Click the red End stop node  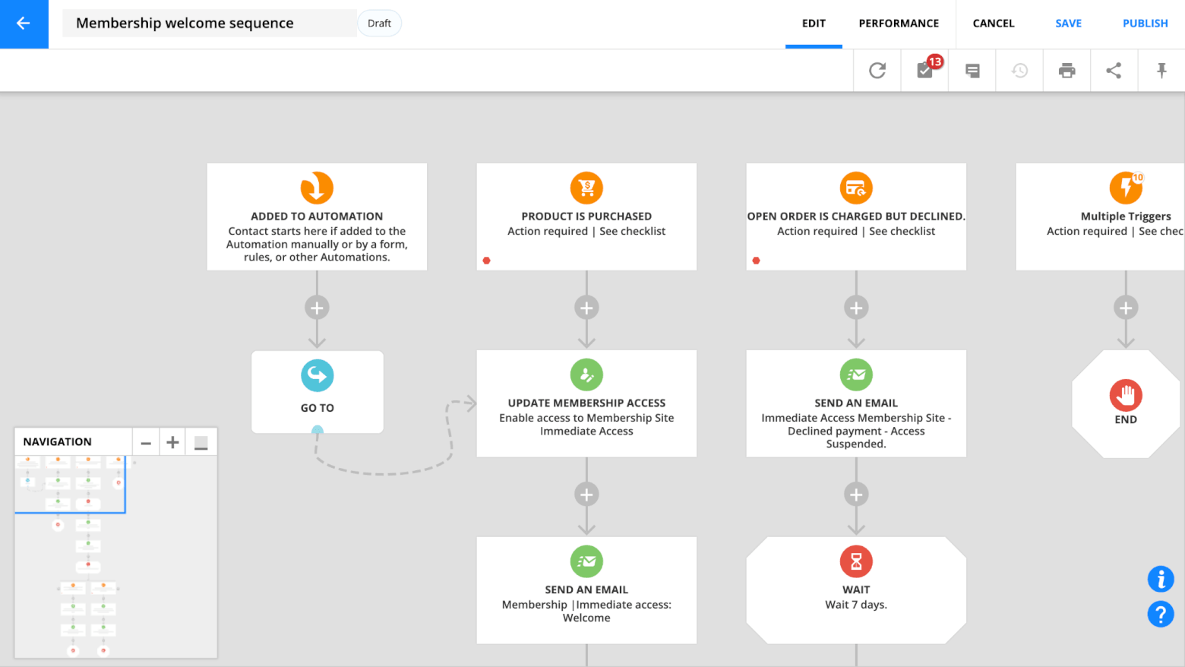(1126, 403)
